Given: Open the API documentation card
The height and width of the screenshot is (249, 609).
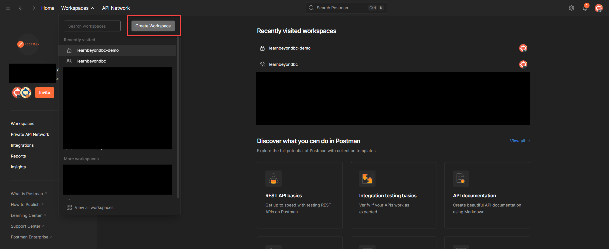Looking at the screenshot, I should [x=487, y=195].
